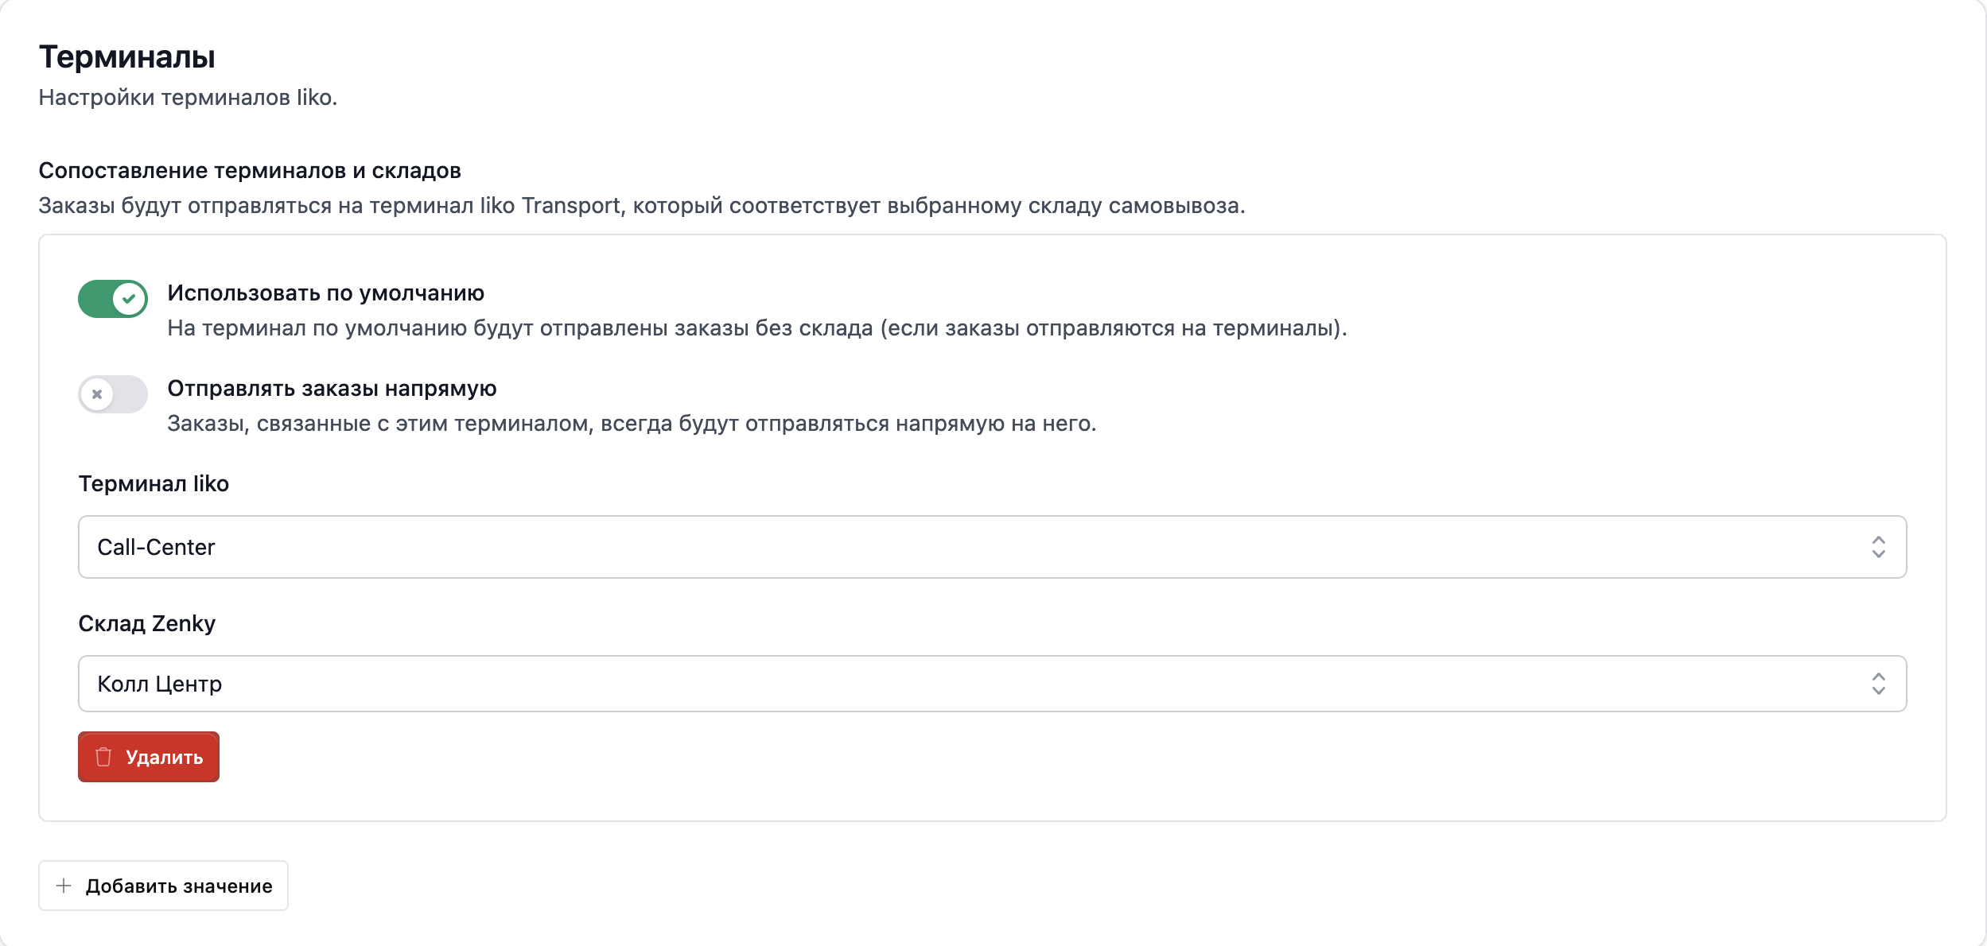Click the liko Transport explanation sentence
Screen dimensions: 1987x946
click(641, 206)
